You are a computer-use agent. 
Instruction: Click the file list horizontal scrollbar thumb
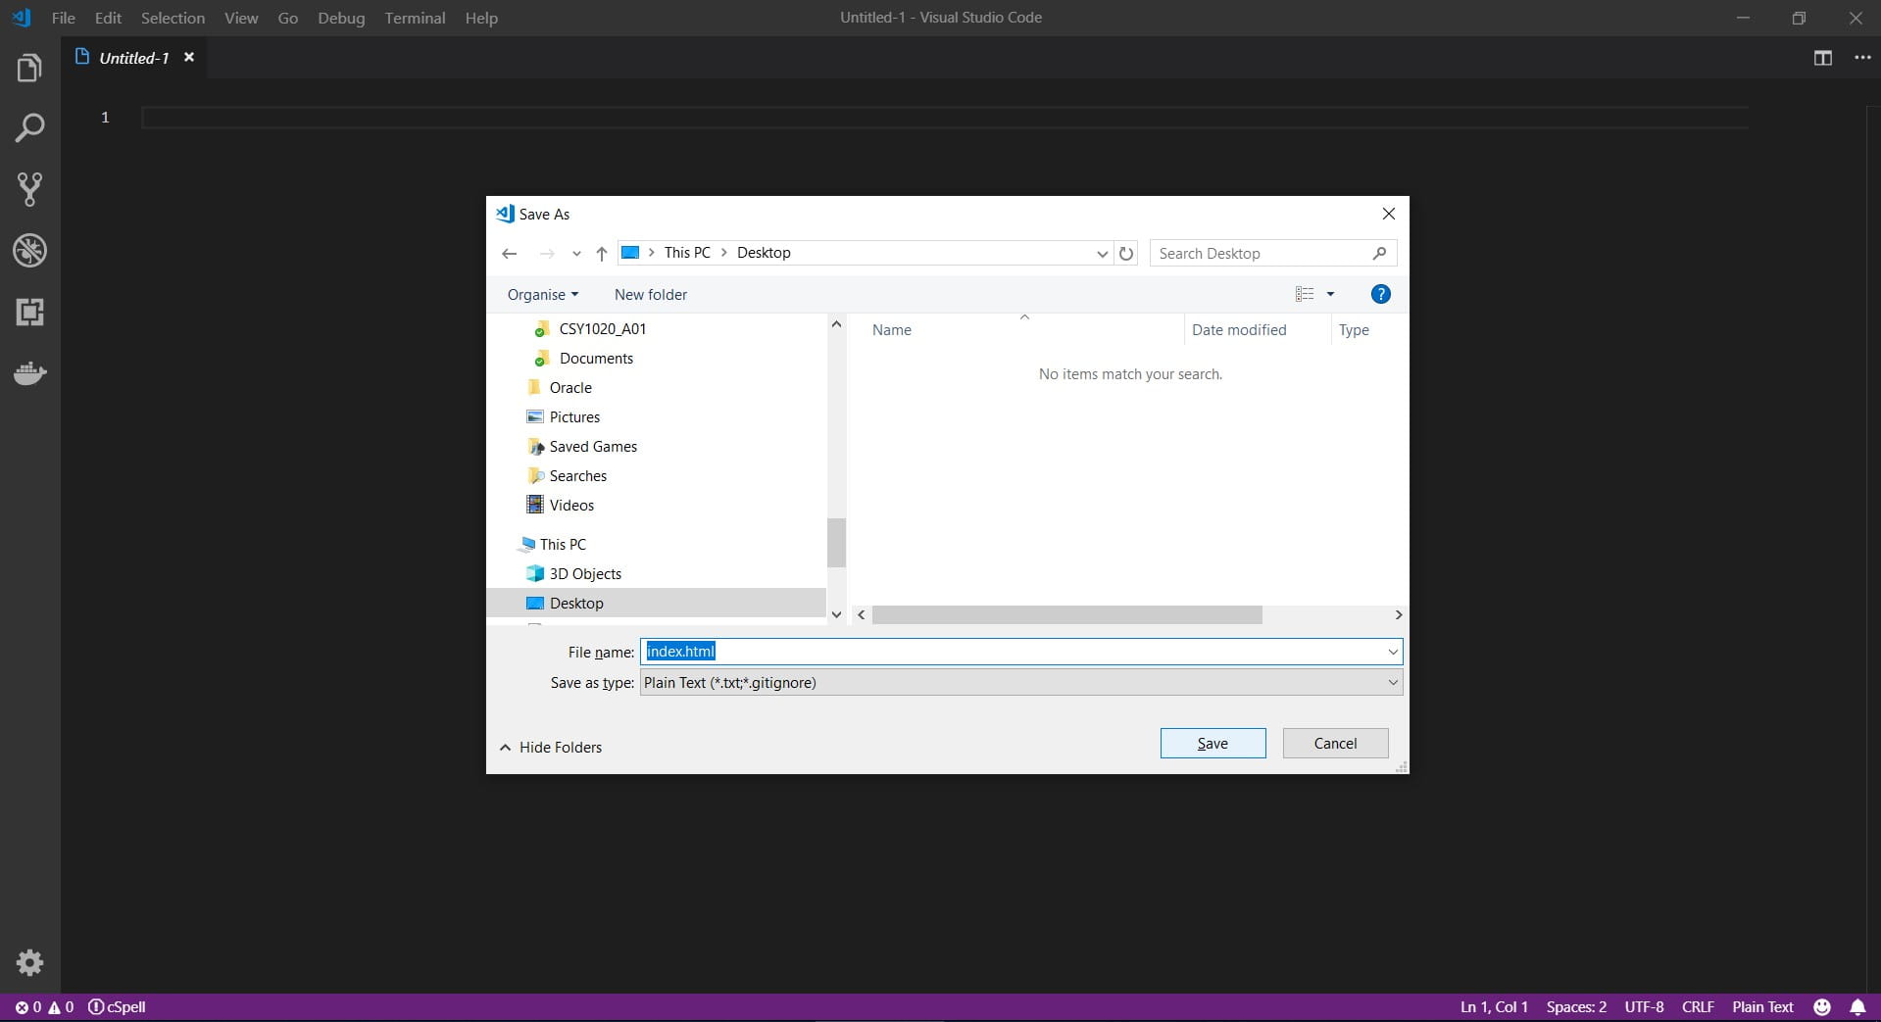click(1067, 614)
